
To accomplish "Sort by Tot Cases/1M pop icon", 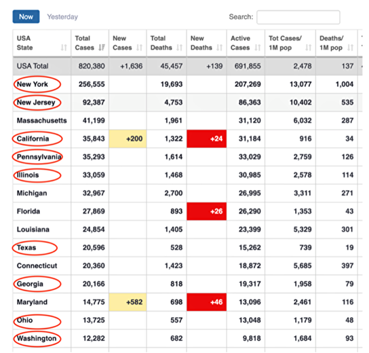I will coord(309,48).
